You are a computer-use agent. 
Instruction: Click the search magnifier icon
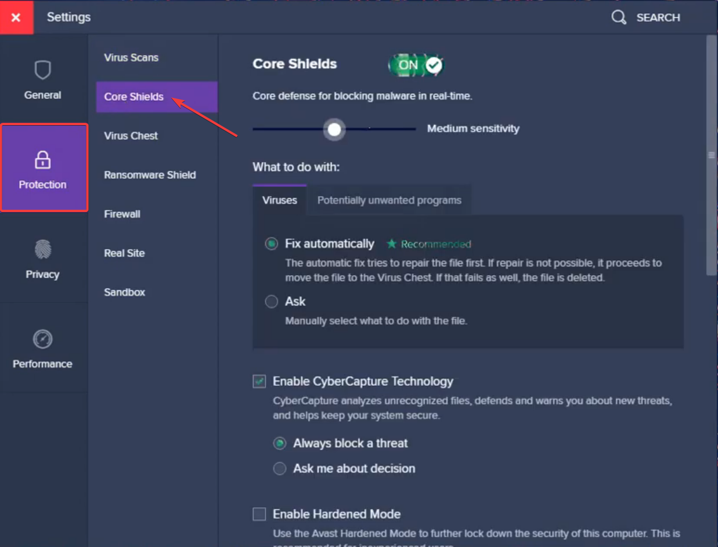(619, 17)
